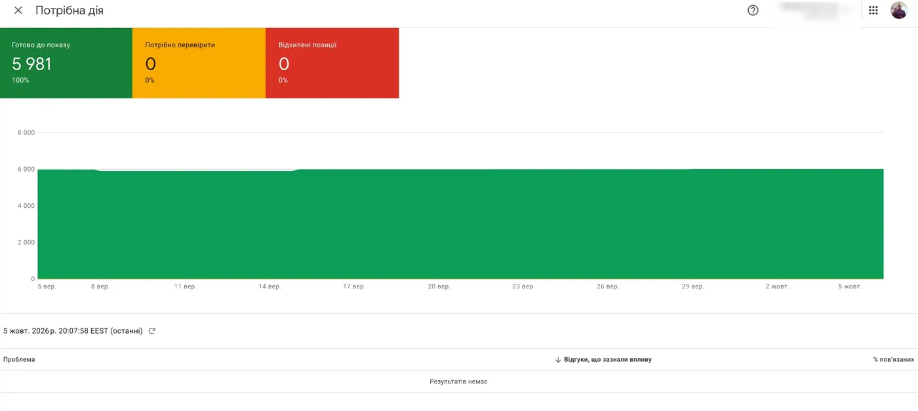Click the "17 вер." date label

pos(354,286)
